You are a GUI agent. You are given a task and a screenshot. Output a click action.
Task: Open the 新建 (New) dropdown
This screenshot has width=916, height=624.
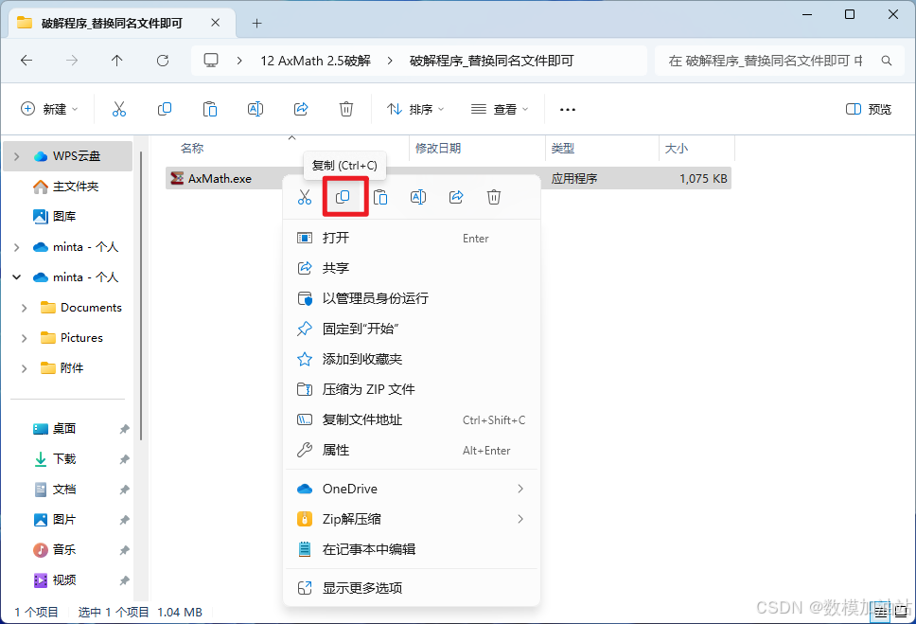tap(49, 109)
